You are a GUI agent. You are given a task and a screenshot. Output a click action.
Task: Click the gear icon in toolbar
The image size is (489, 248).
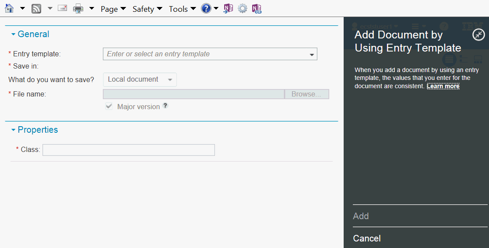(243, 8)
